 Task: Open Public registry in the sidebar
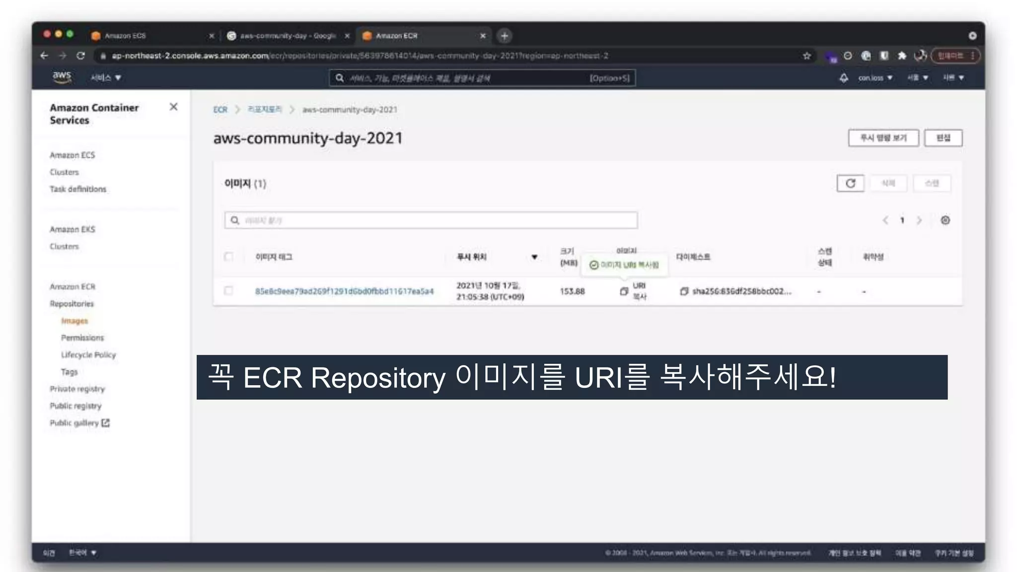point(75,406)
